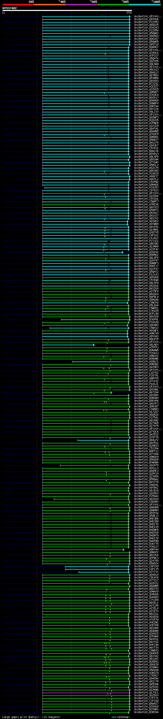
Task: Select hit label UniRef100_Q84QJ3
Action: tap(146, 73)
